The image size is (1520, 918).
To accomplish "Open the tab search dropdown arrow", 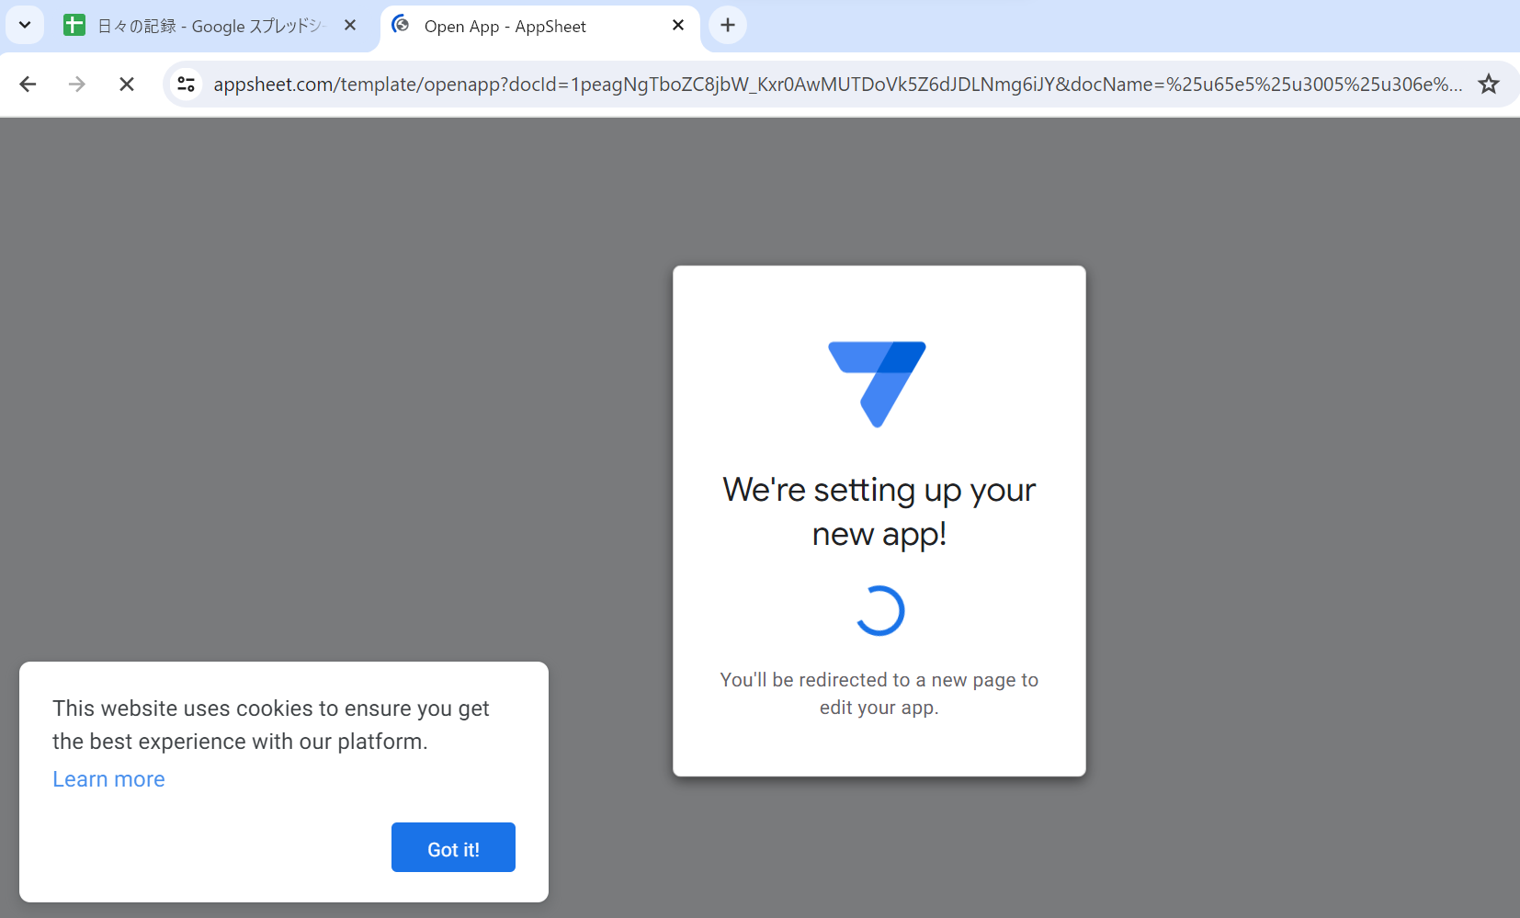I will (25, 25).
